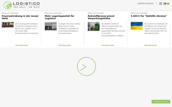This screenshot has height=107, width=172.
Task: Click Weiterlesen under Mehr Lagerkapazität article
Action: pyautogui.click(x=64, y=45)
